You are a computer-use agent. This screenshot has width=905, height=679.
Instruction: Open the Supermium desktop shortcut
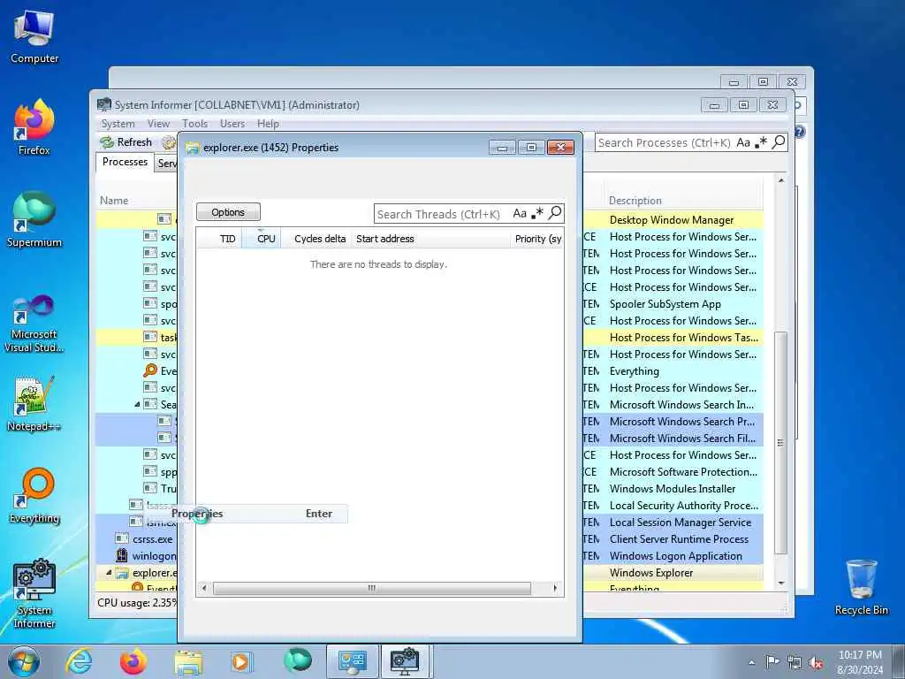click(34, 219)
